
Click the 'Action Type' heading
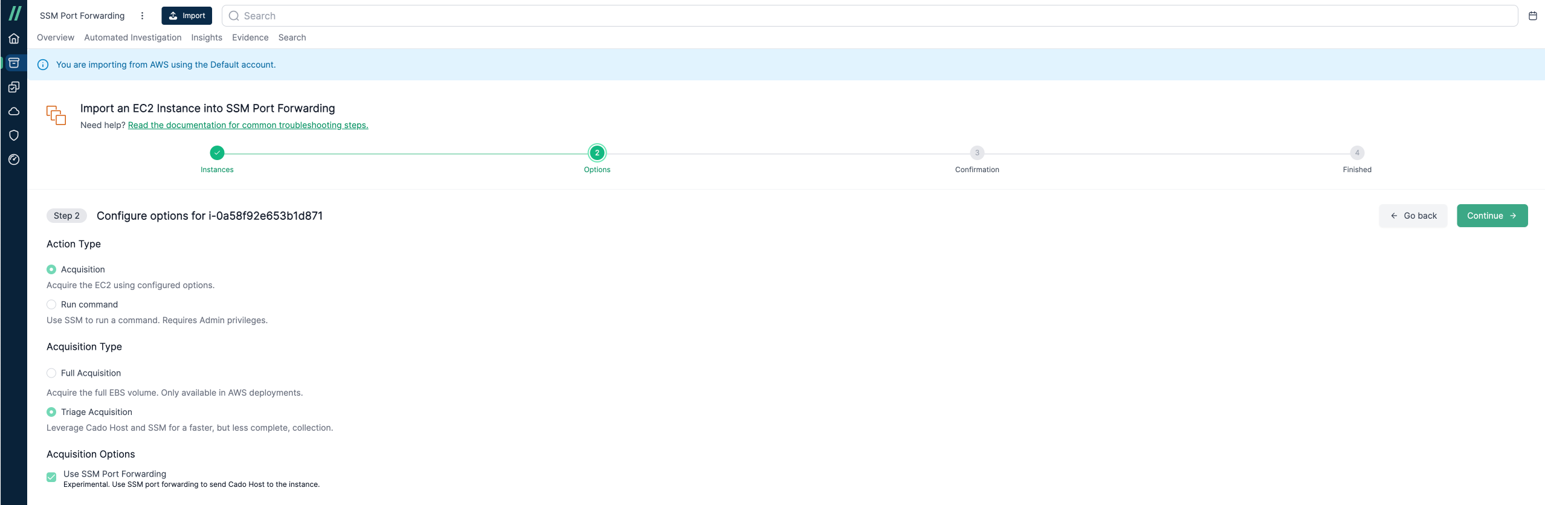click(x=74, y=244)
